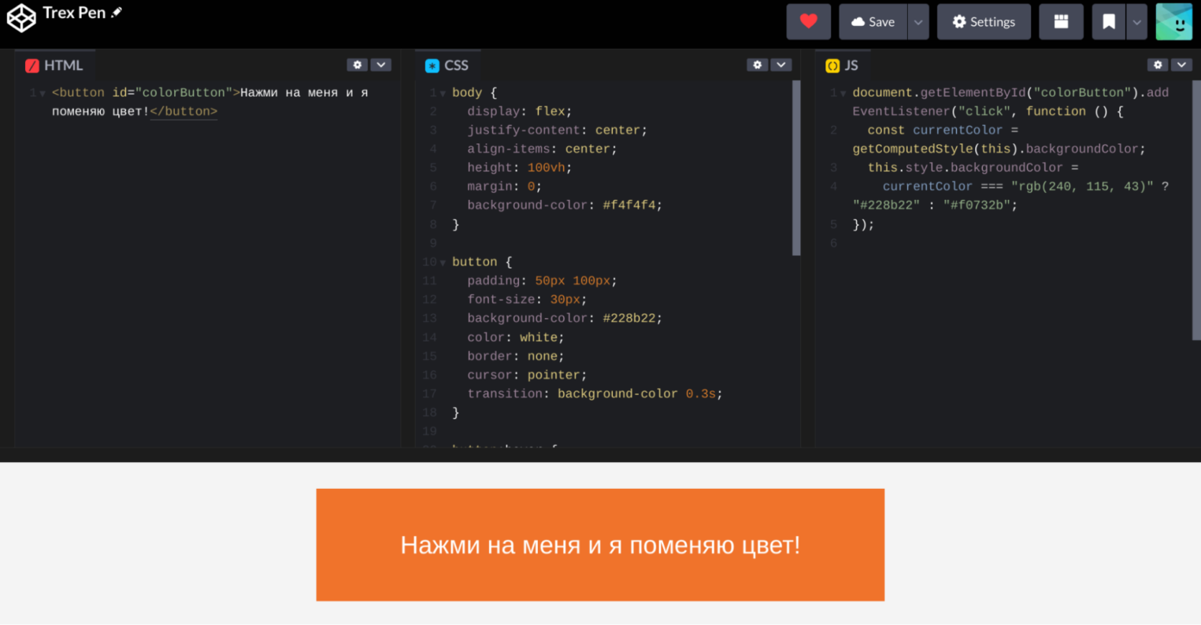The height and width of the screenshot is (625, 1201).
Task: Collapse the JS editor using its chevron
Action: click(x=1181, y=65)
